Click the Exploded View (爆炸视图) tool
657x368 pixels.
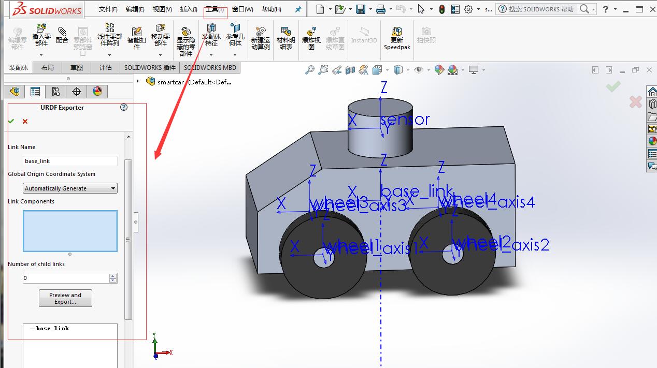(311, 38)
